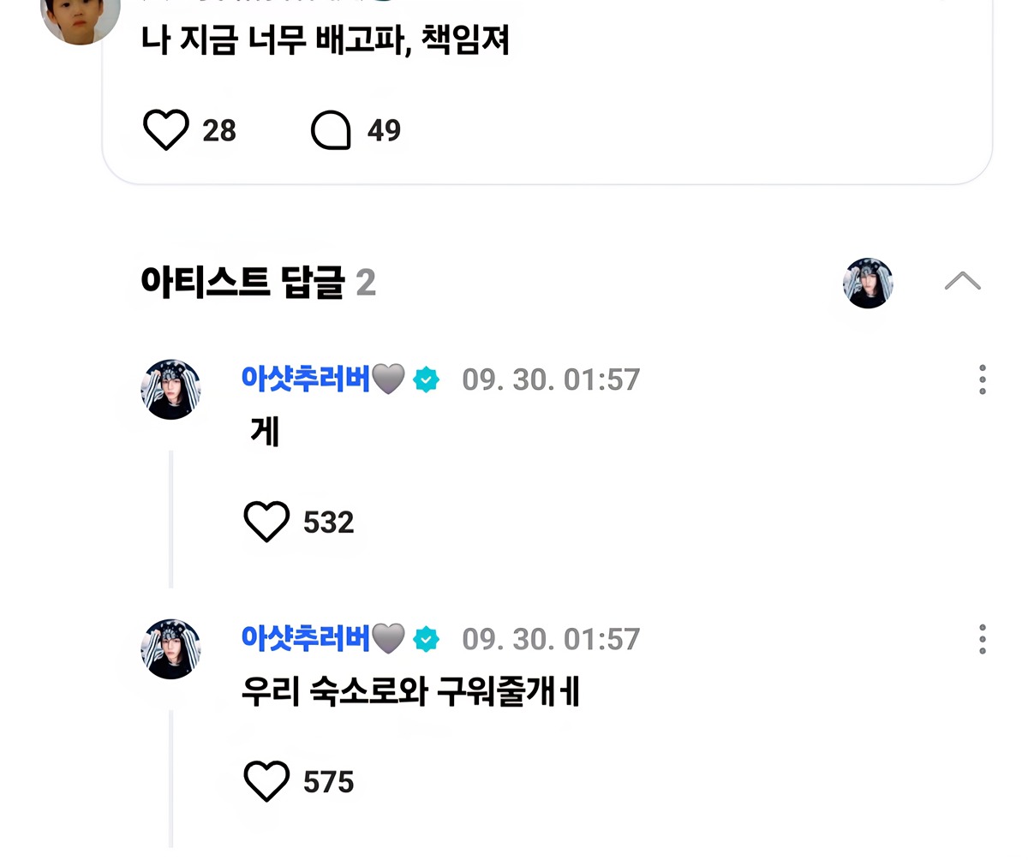Open three-dot menu on second artist reply
Screen dimensions: 1028x860
click(x=983, y=639)
